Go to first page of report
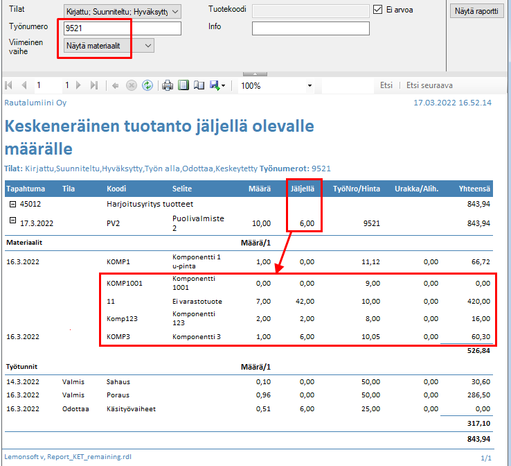511x466 pixels. tap(9, 85)
